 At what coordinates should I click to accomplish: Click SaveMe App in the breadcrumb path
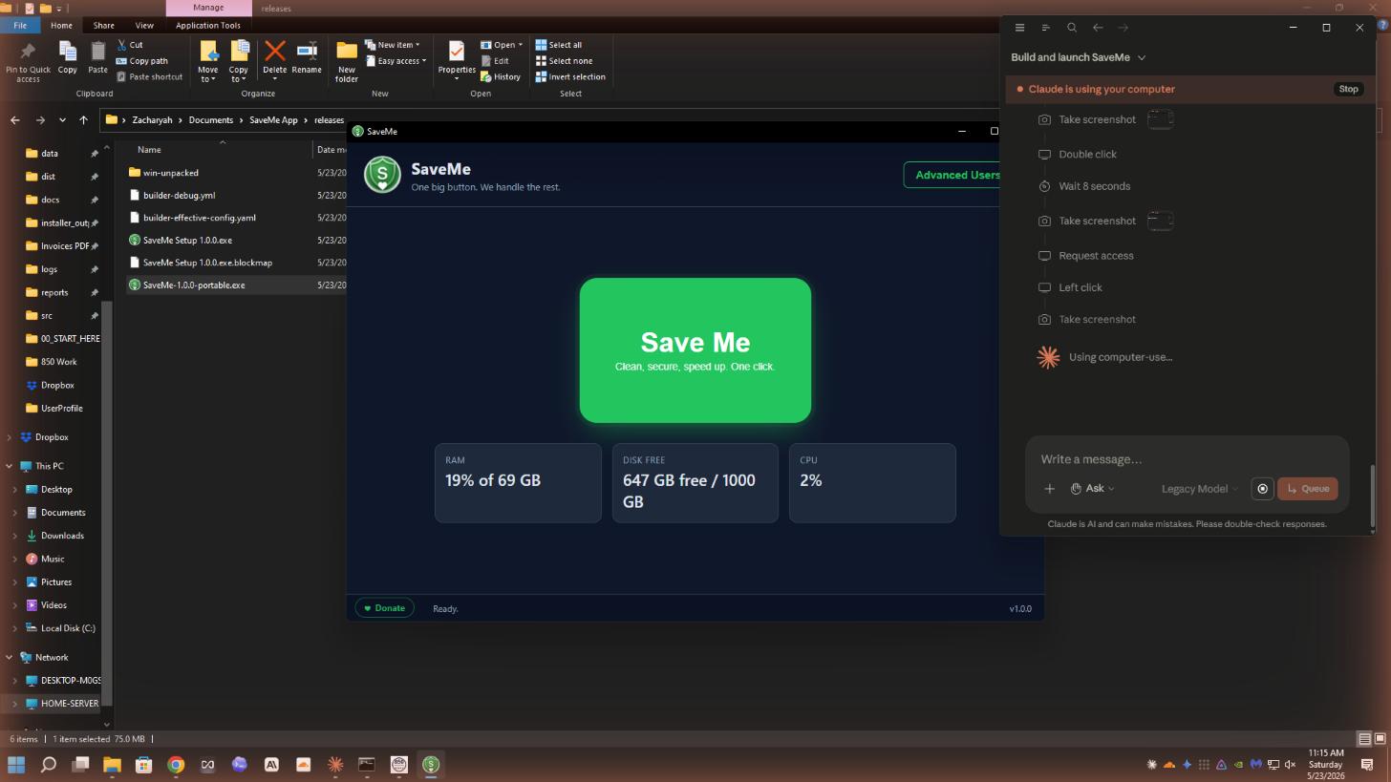(x=273, y=120)
